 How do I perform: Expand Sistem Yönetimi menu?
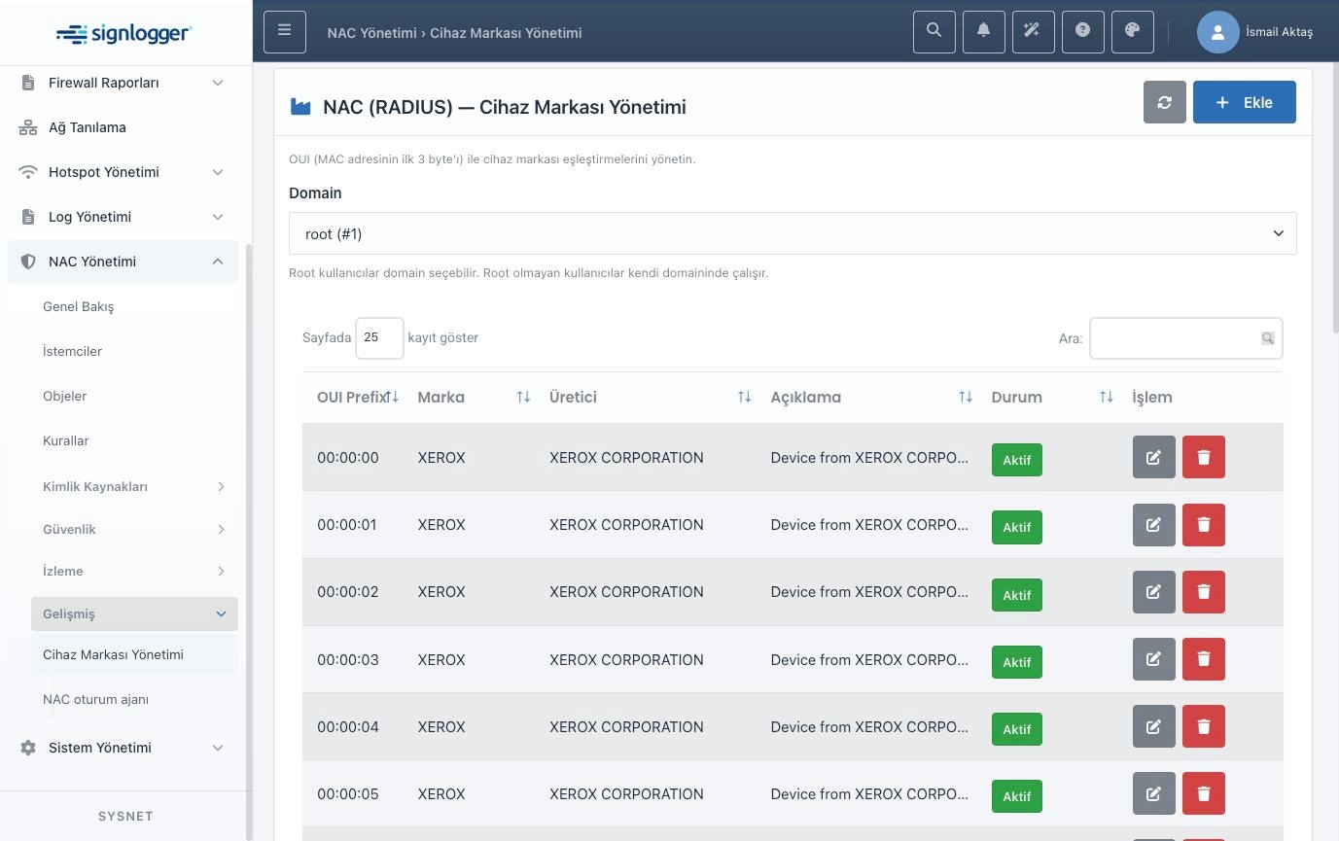click(123, 748)
